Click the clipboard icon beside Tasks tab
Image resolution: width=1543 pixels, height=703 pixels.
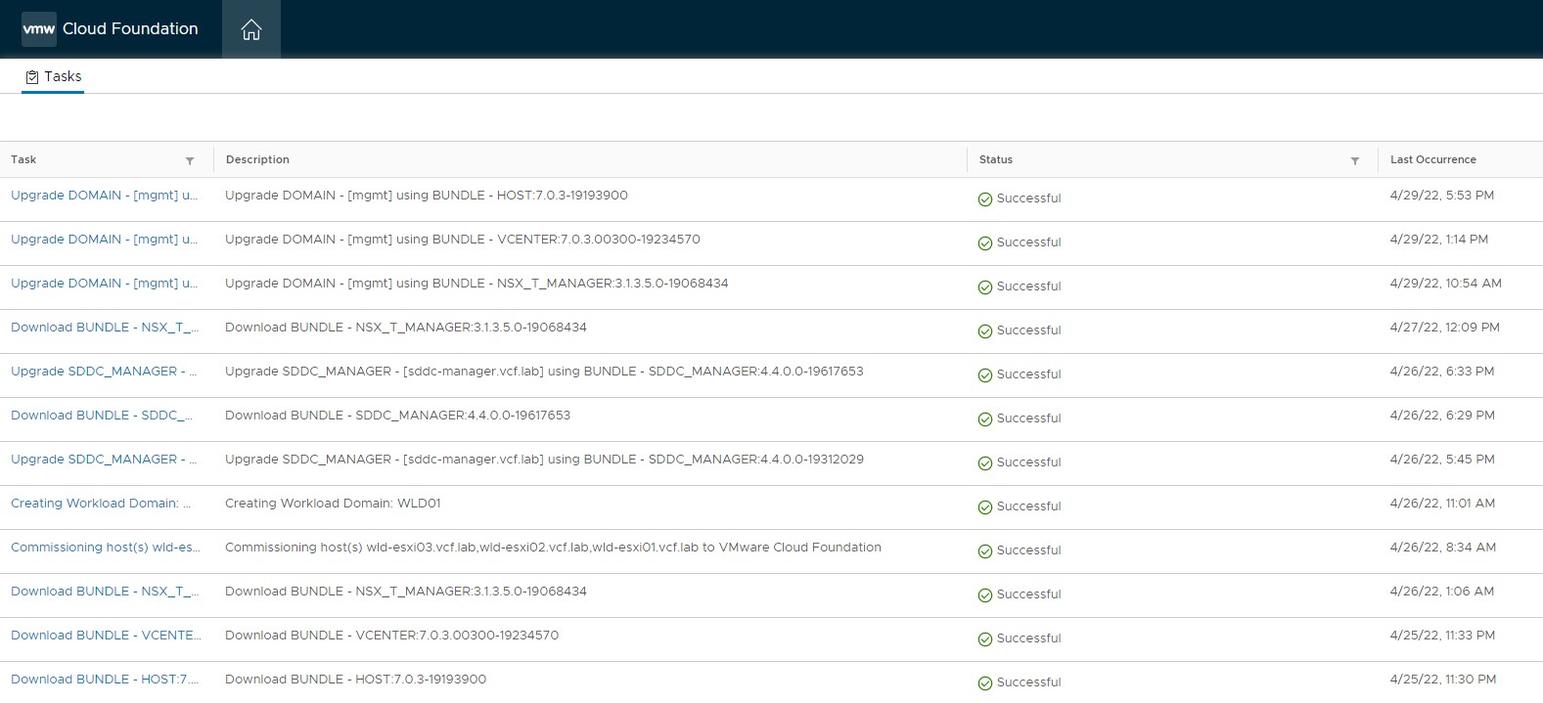pos(32,77)
